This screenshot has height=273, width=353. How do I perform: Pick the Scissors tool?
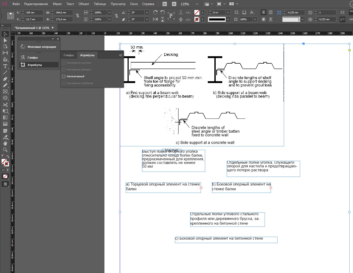5,105
